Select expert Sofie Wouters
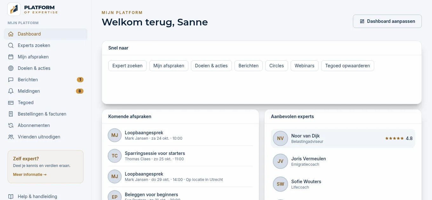This screenshot has width=432, height=200. [x=343, y=184]
